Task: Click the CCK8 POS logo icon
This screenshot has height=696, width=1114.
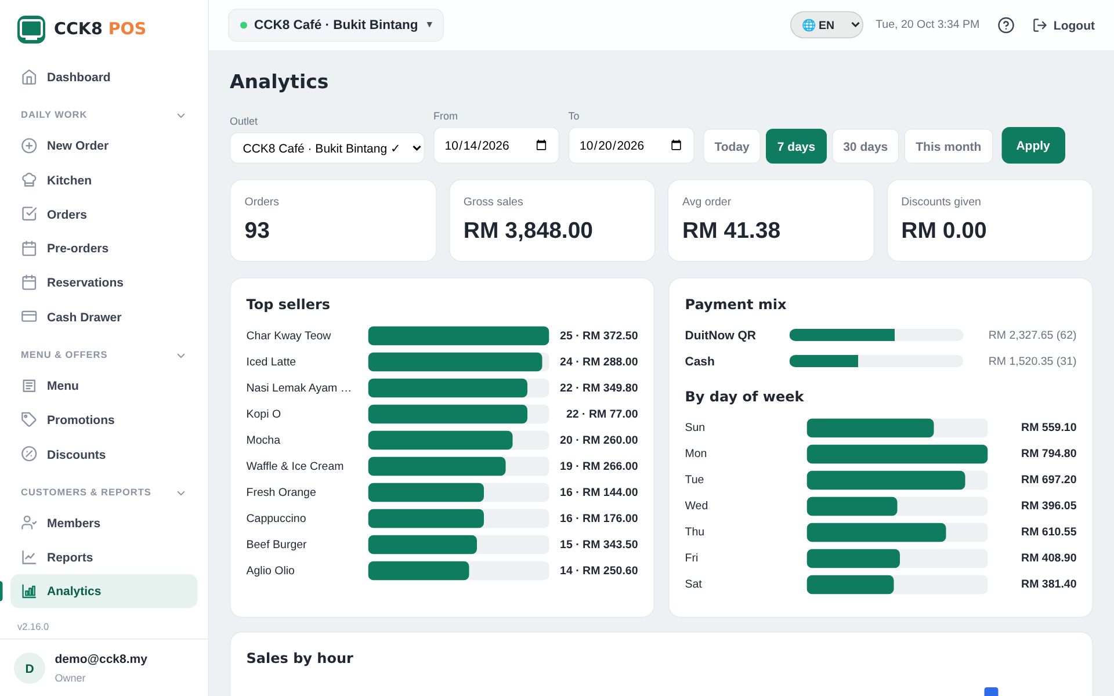Action: click(x=31, y=29)
